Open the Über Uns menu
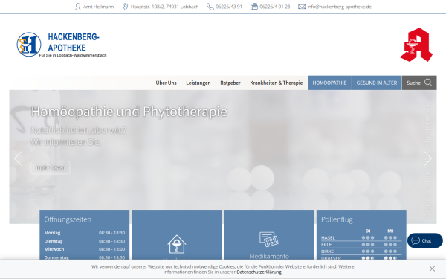The height and width of the screenshot is (279, 446). pos(166,83)
